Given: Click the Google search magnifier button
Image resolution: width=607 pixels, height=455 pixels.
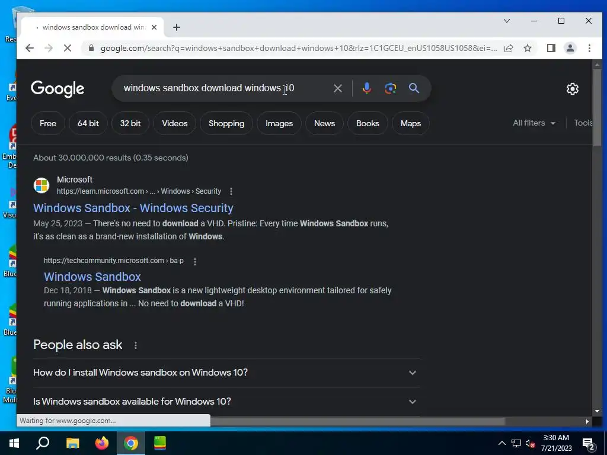Looking at the screenshot, I should click(414, 88).
